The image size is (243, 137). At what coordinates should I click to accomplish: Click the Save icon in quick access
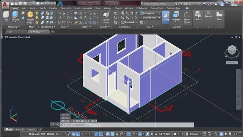(x=21, y=4)
